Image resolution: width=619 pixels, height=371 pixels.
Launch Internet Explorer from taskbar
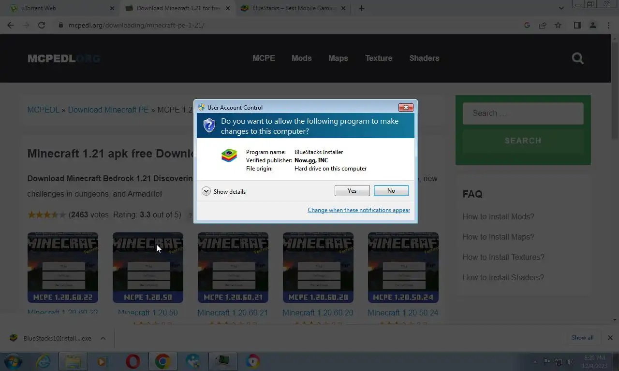43,361
